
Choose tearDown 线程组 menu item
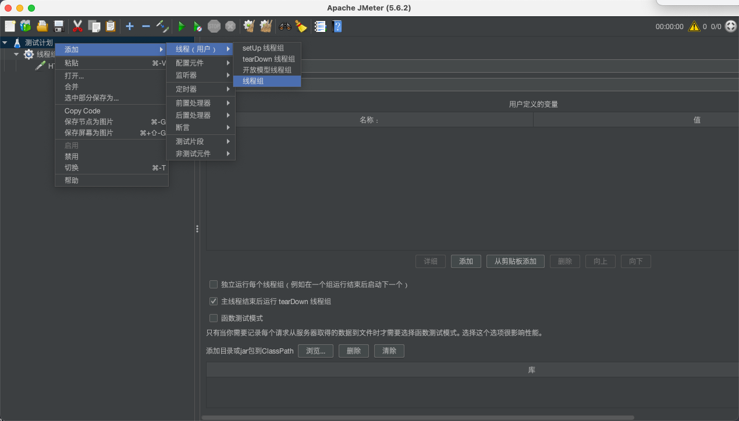tap(267, 59)
